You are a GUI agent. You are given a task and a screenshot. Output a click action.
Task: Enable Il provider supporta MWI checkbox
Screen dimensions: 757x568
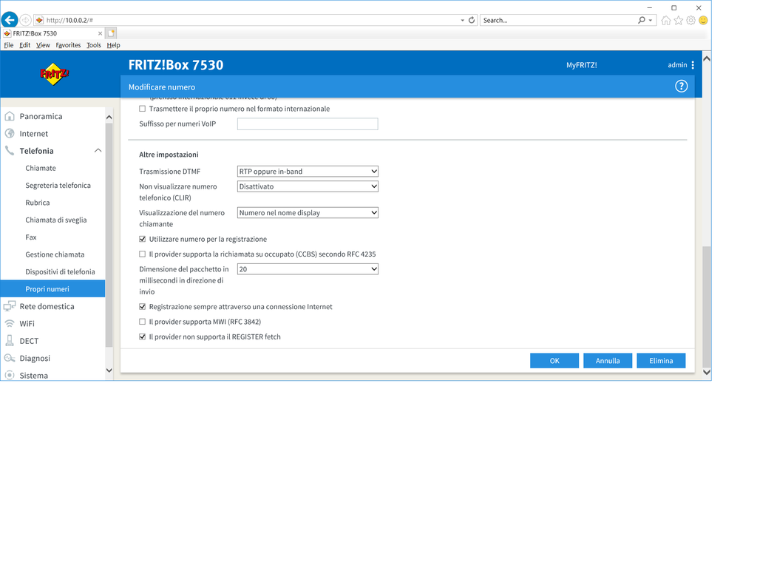click(x=143, y=322)
